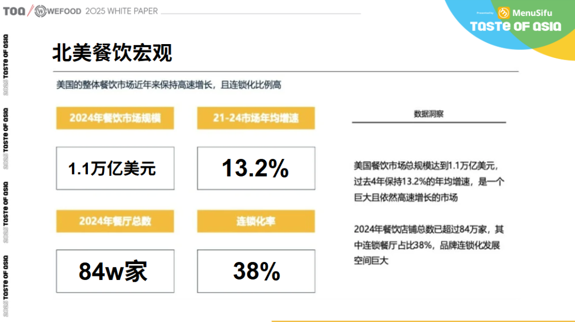Click the 38% value box
This screenshot has width=575, height=322.
256,271
